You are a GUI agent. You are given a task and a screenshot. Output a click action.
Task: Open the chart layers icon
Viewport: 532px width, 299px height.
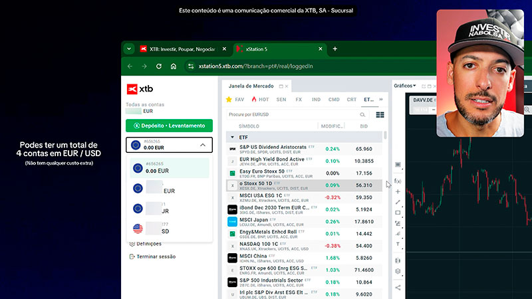coord(398,271)
